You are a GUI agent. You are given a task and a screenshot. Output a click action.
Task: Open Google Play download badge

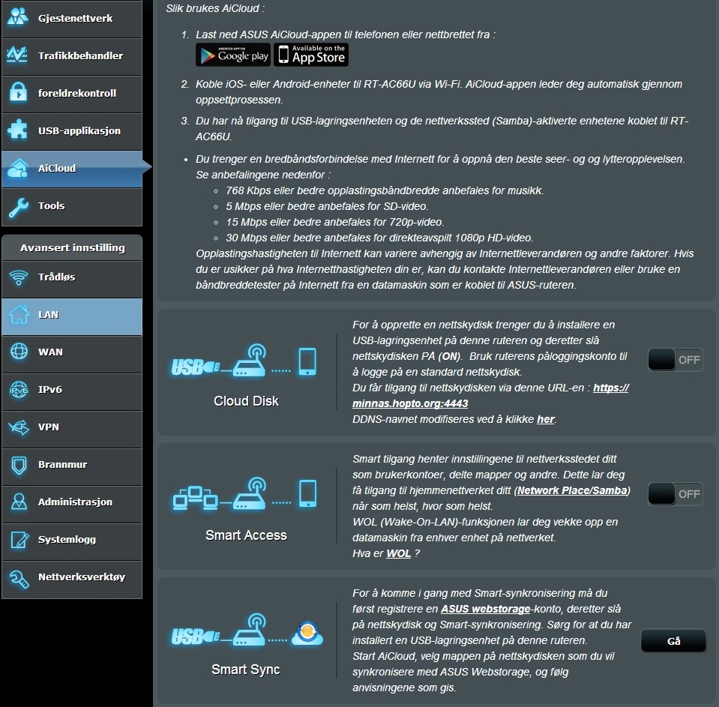coord(233,55)
